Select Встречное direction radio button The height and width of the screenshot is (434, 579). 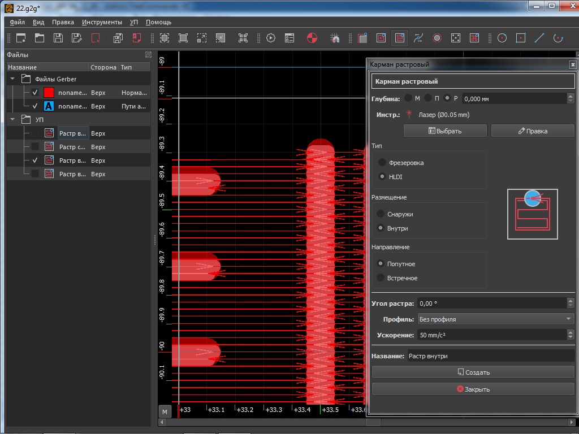pyautogui.click(x=381, y=278)
